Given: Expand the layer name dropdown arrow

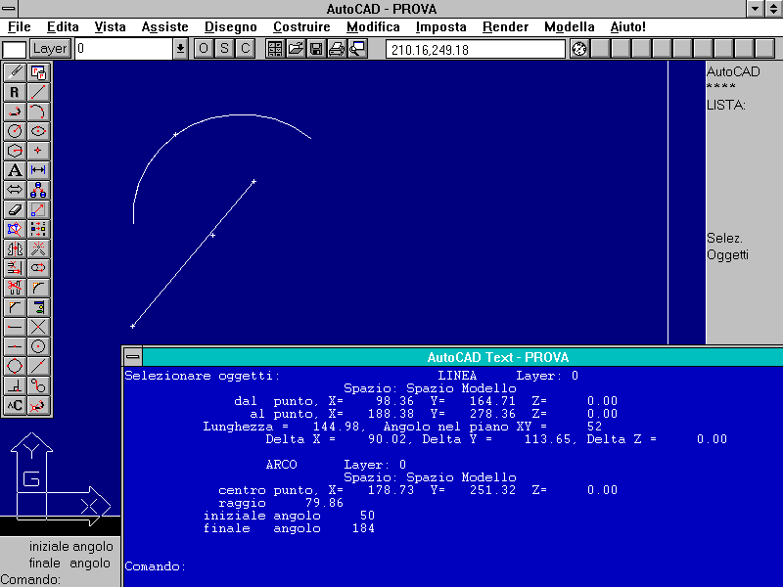Looking at the screenshot, I should 180,49.
